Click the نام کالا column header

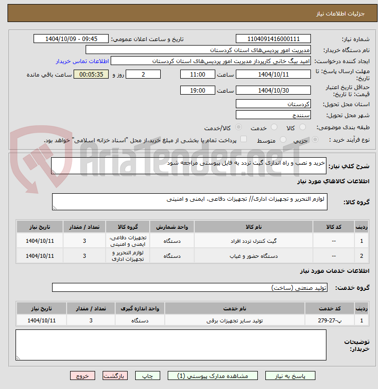[x=253, y=227]
